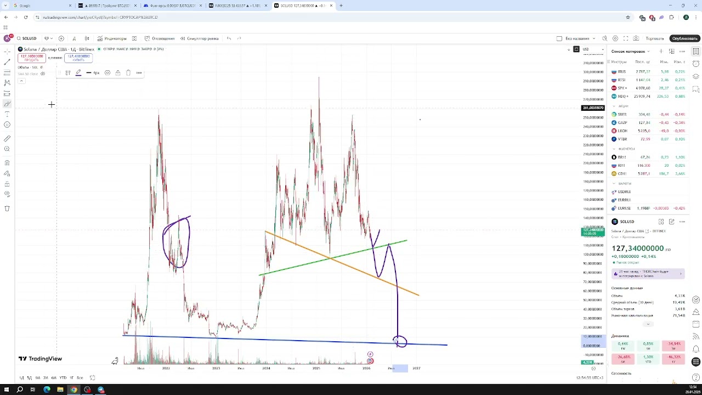This screenshot has height=395, width=702.
Task: Open drawing settings gear in floating toolbar
Action: pyautogui.click(x=107, y=73)
